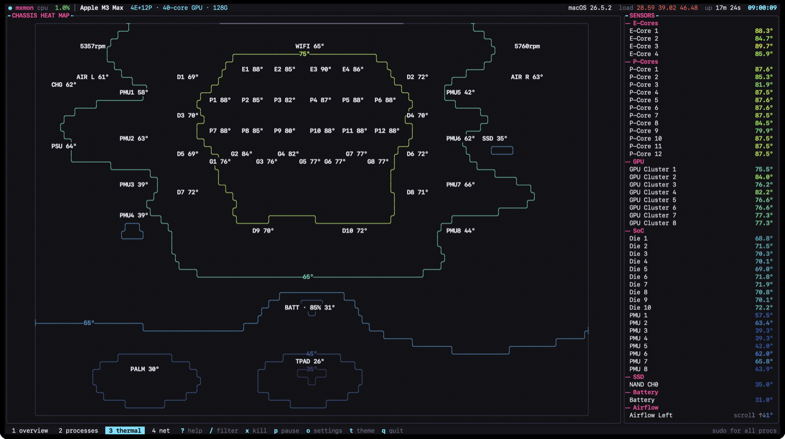The width and height of the screenshot is (785, 439).
Task: Select the P-Core 9 sensor row
Action: click(x=701, y=131)
